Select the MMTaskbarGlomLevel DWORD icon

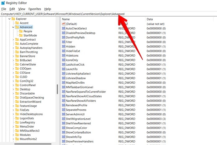click(64, 87)
